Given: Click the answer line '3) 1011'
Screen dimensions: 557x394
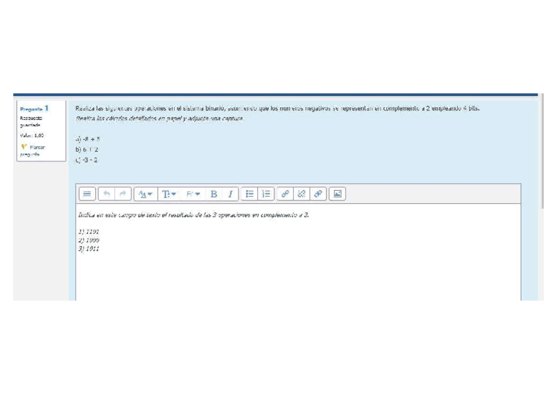Looking at the screenshot, I should [x=89, y=249].
